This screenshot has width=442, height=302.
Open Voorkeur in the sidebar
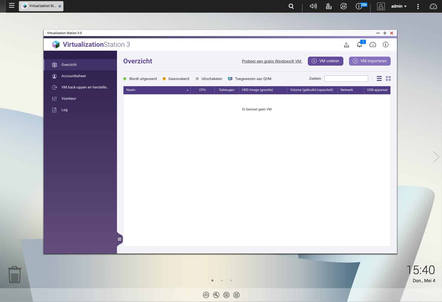[x=80, y=99]
